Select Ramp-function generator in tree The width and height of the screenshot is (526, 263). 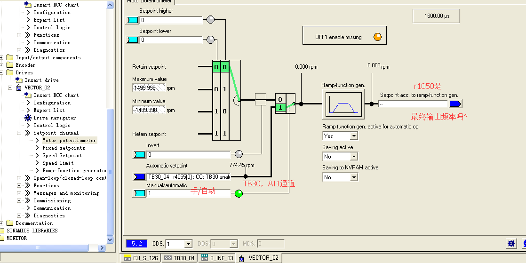pos(74,170)
